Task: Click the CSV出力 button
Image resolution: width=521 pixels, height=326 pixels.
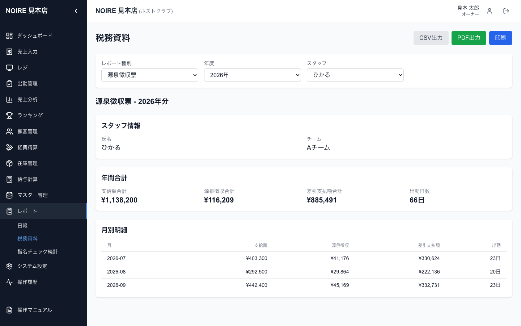Action: click(431, 38)
